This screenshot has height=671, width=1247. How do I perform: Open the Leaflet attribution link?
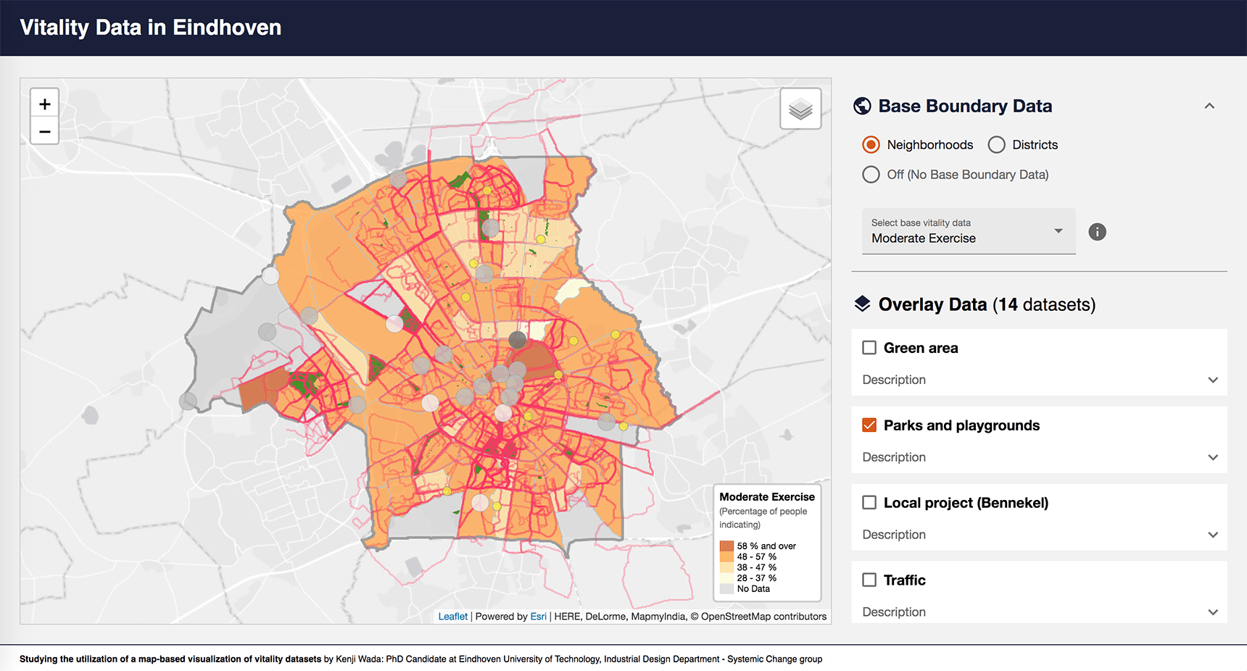452,617
